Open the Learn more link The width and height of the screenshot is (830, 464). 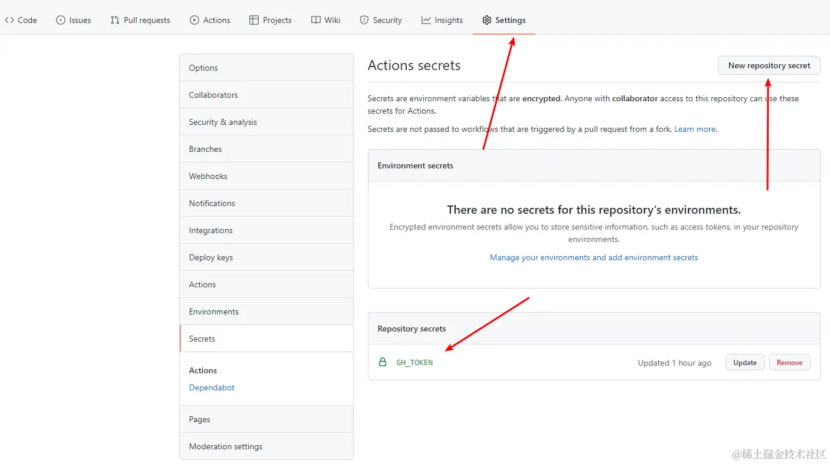tap(695, 129)
